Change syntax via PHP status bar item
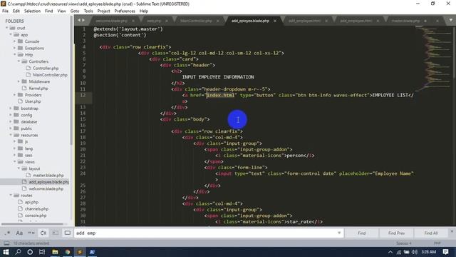This screenshot has width=456, height=257. [437, 243]
